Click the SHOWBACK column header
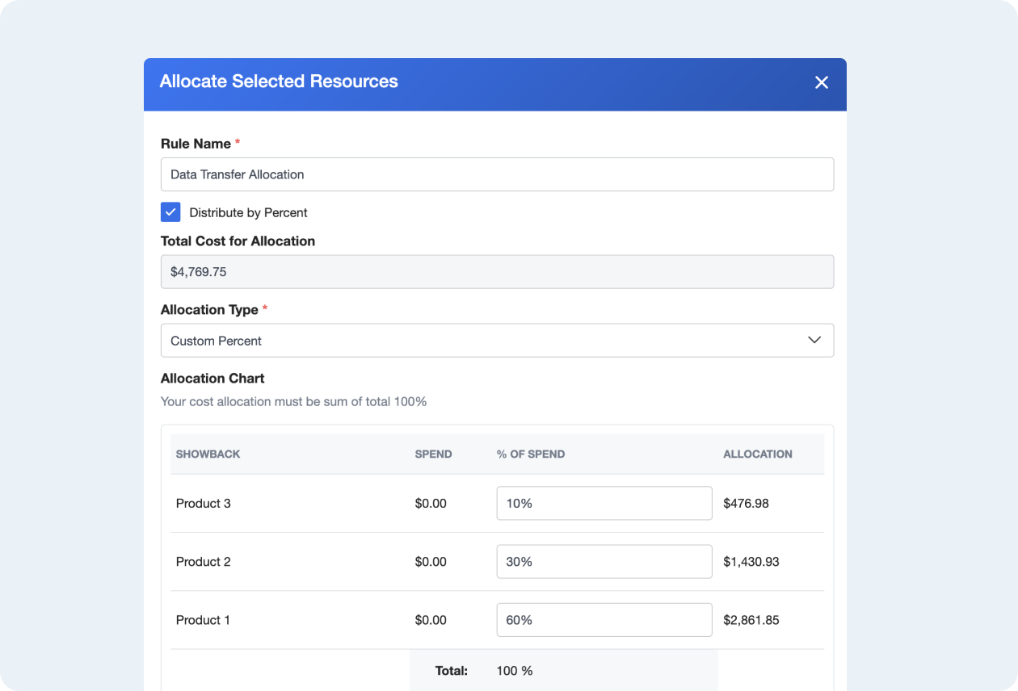The image size is (1018, 691). pos(208,454)
